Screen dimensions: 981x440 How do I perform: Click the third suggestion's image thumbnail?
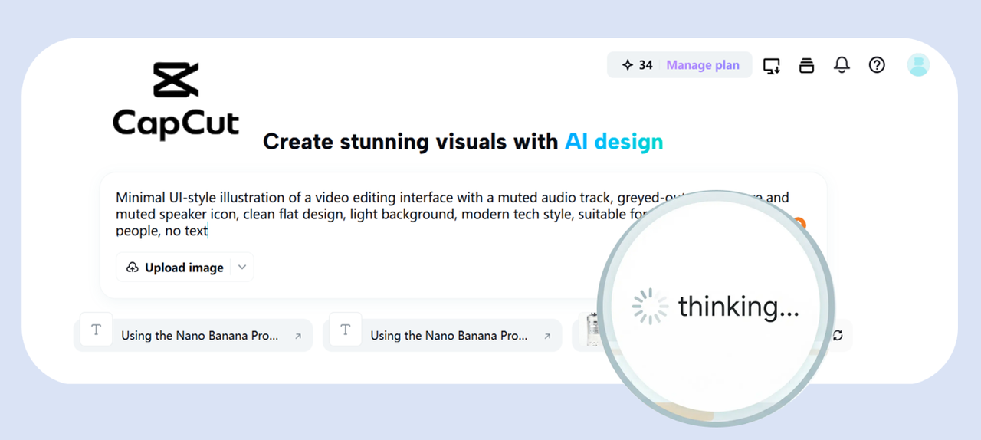coord(591,331)
